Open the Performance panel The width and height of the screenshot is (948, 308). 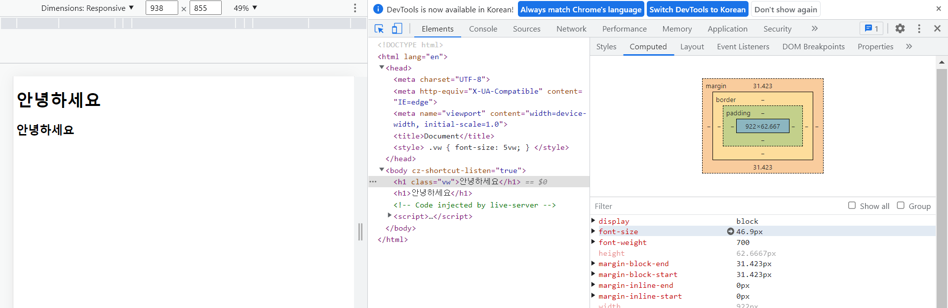click(624, 29)
